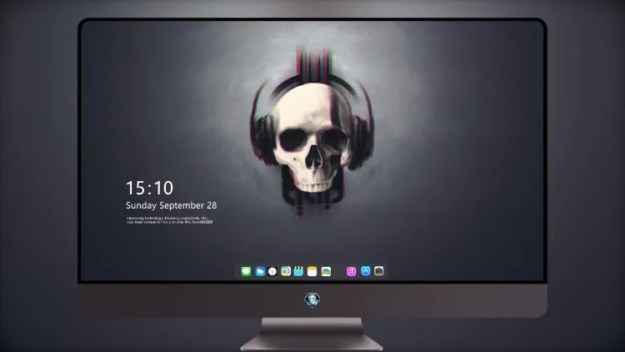Open the gray Camera app icon
Image resolution: width=625 pixels, height=352 pixels.
click(x=379, y=271)
